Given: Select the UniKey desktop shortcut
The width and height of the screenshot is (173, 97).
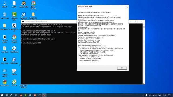Looking at the screenshot, I should coord(14,72).
